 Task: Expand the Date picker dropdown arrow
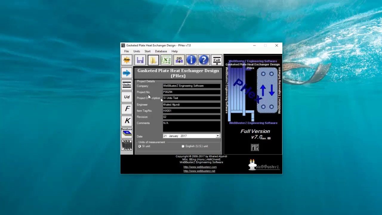point(218,136)
